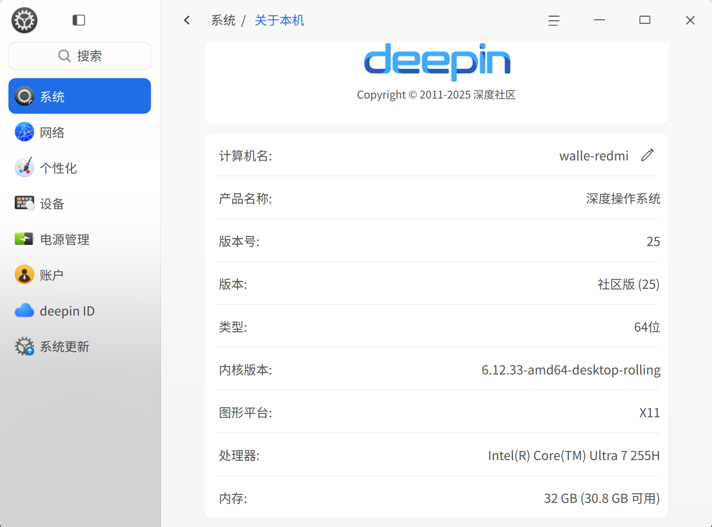
Task: Click the 账户 user avatar icon
Action: (24, 274)
